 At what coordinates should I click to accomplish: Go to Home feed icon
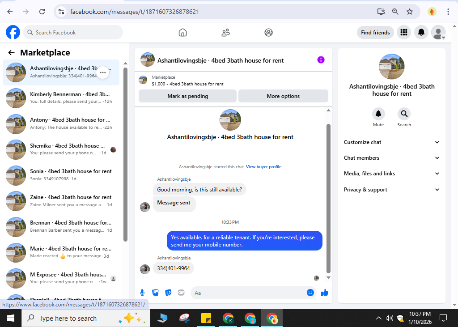click(x=182, y=33)
